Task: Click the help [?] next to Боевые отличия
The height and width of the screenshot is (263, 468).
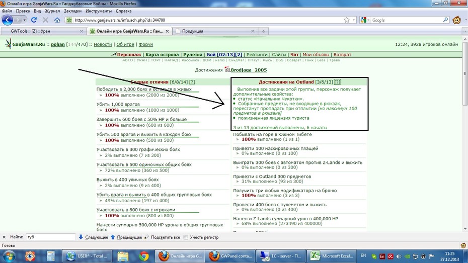Action: coord(192,82)
